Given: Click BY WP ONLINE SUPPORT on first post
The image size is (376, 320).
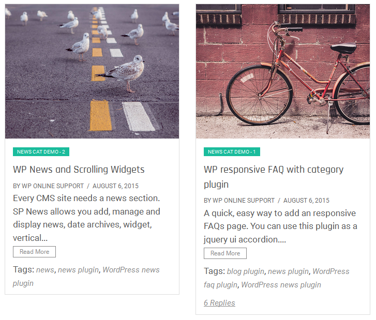Looking at the screenshot, I should pyautogui.click(x=48, y=186).
